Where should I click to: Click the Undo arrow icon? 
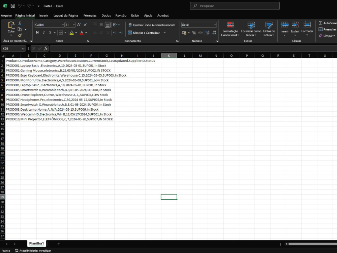[x=20, y=6]
